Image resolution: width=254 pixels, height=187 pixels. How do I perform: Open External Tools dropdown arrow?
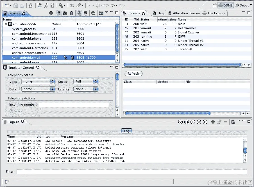click(65, 6)
